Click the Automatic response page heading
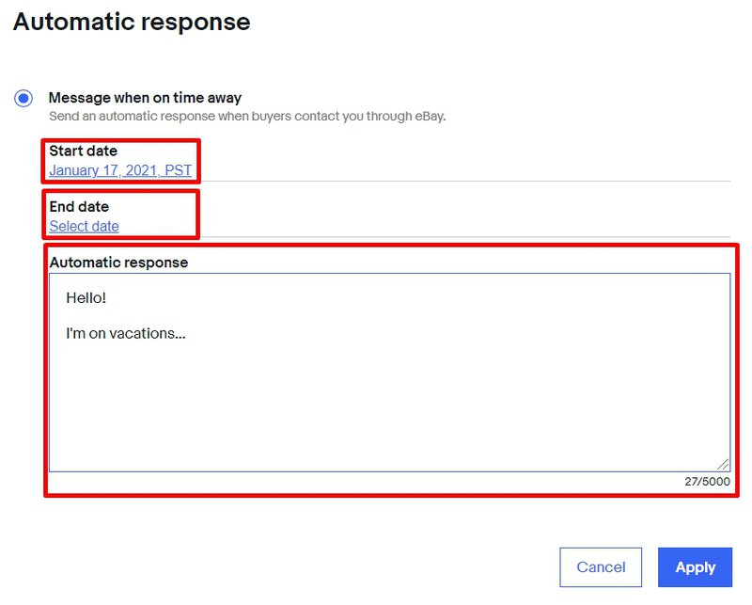The image size is (752, 605). click(132, 22)
